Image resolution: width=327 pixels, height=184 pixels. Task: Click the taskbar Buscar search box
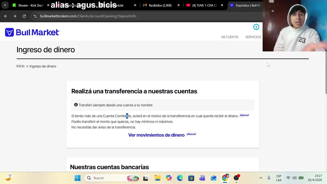point(112,178)
